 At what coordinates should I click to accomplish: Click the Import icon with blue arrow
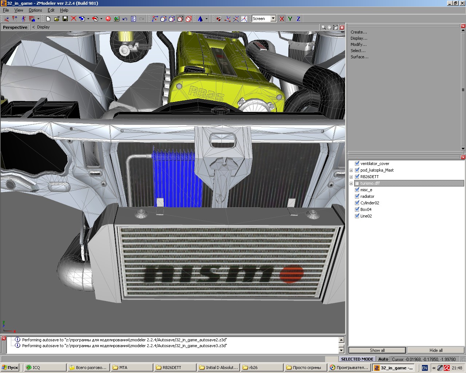(x=82, y=19)
